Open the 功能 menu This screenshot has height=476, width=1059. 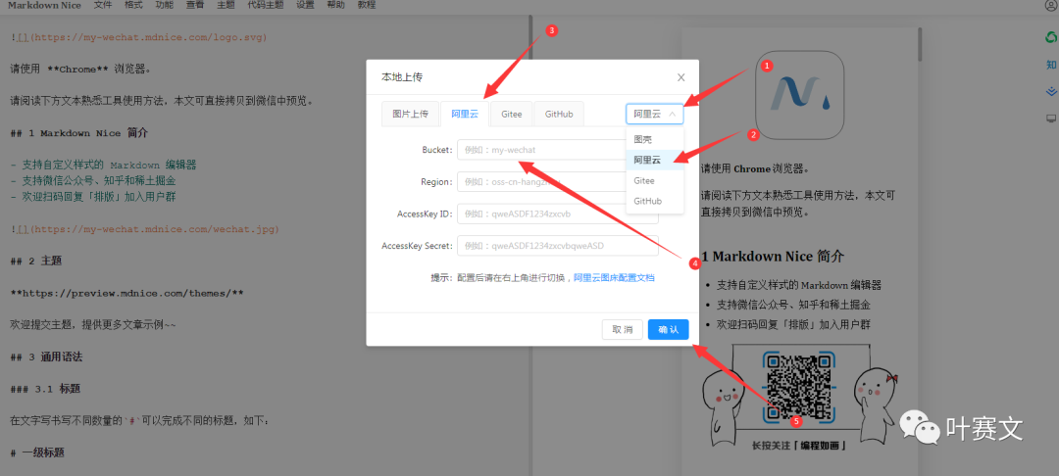click(x=164, y=6)
